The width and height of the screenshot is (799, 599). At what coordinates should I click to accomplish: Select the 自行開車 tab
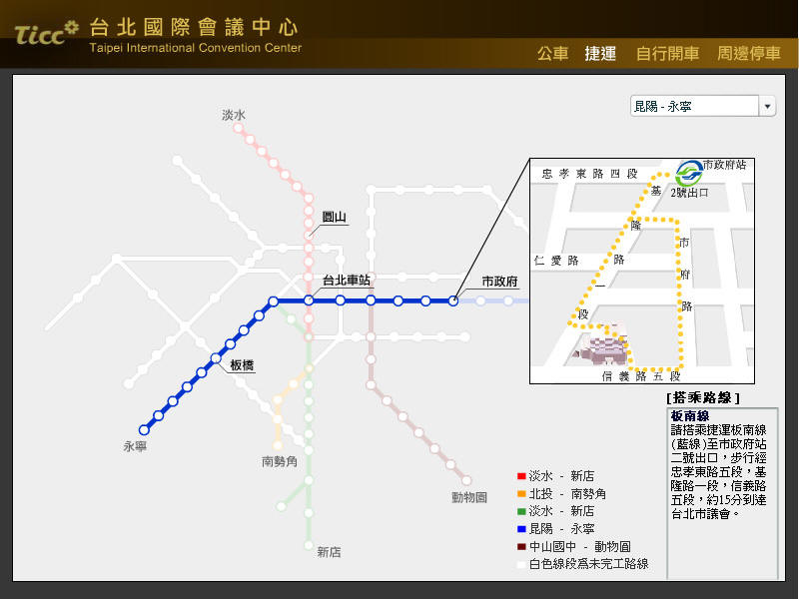coord(667,54)
